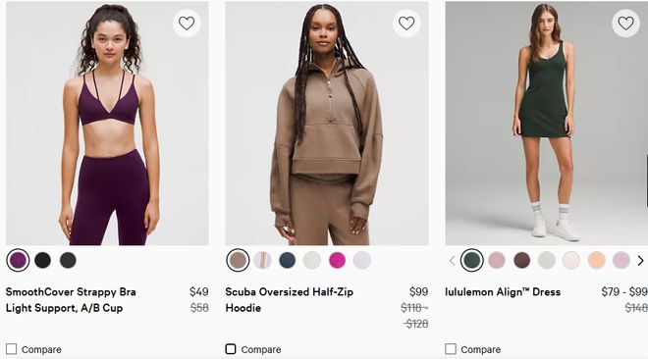Show previous Align Dress color swatches
648x359 pixels.
pos(452,261)
